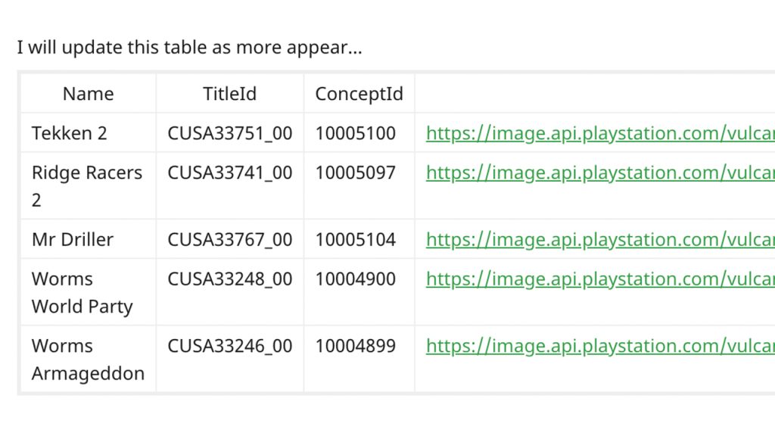Click the Name column header

click(x=88, y=94)
